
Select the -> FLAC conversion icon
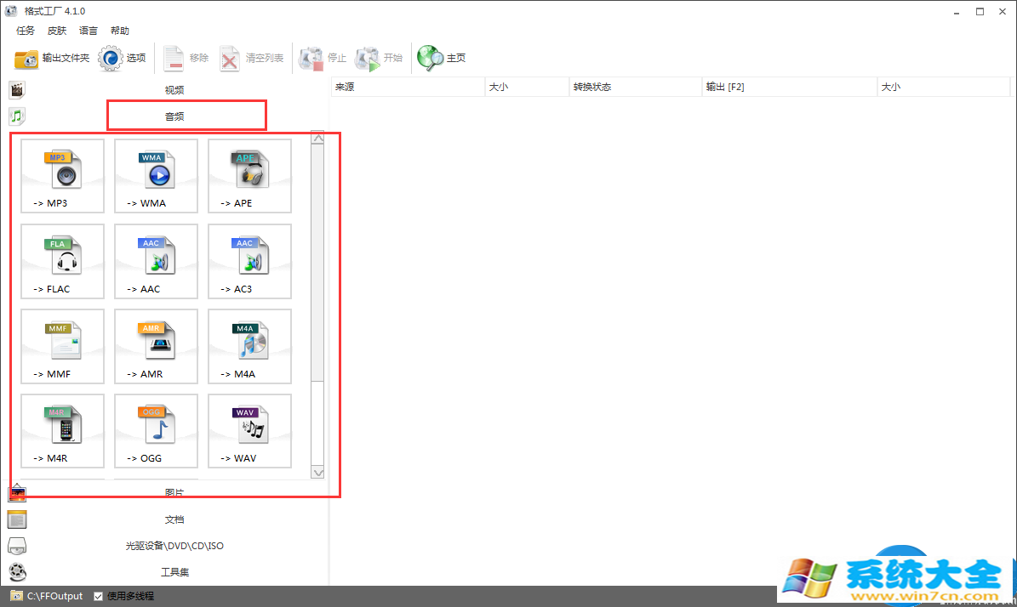(x=62, y=262)
